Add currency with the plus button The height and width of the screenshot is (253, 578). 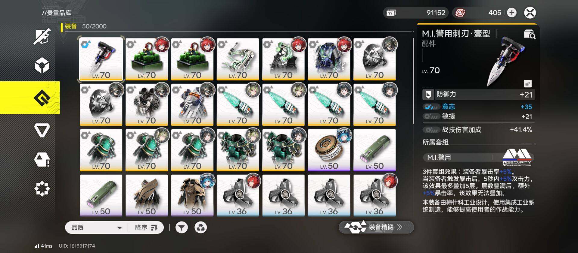512,13
